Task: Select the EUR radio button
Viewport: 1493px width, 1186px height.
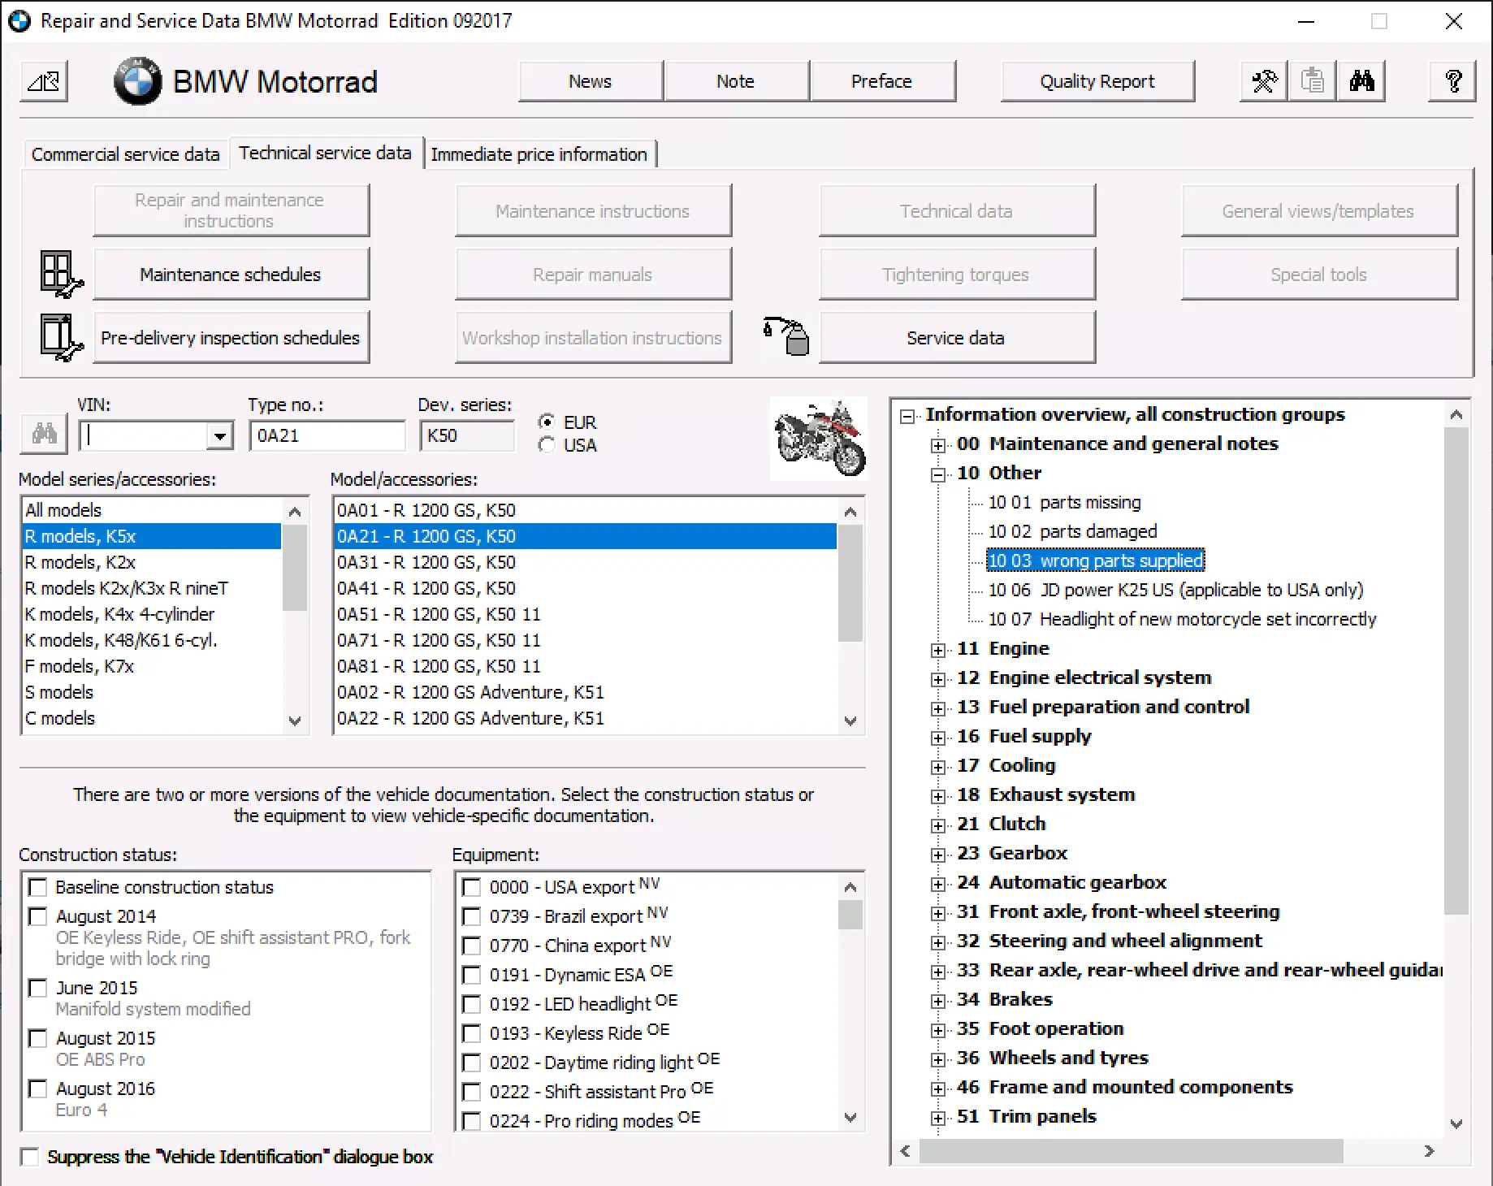Action: click(x=546, y=422)
